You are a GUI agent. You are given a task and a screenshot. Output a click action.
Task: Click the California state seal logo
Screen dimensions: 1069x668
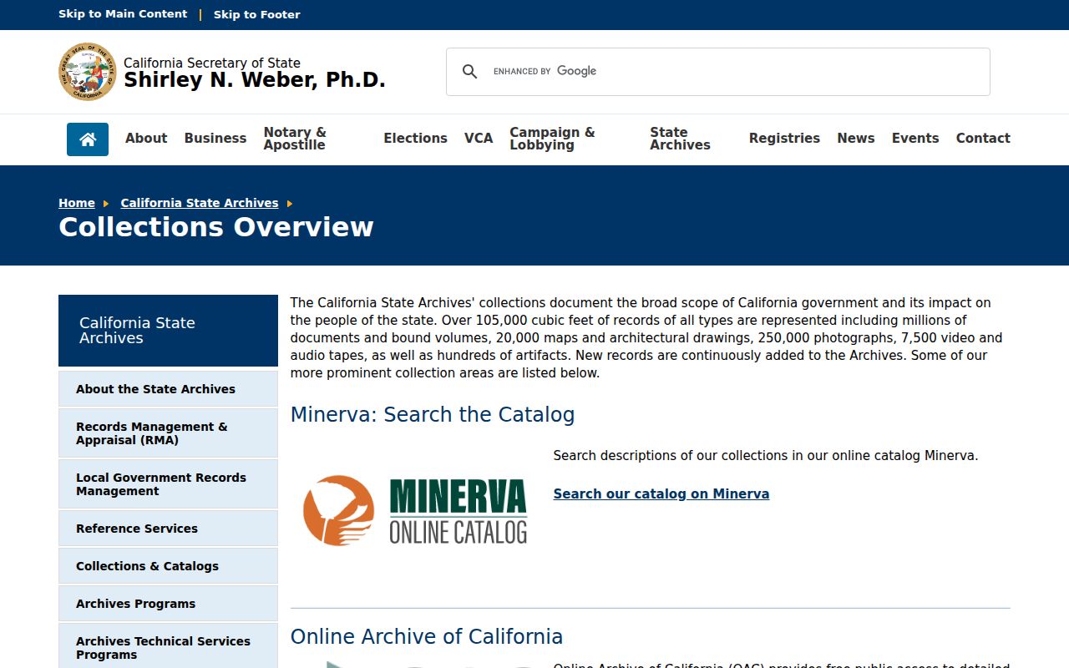(x=88, y=72)
